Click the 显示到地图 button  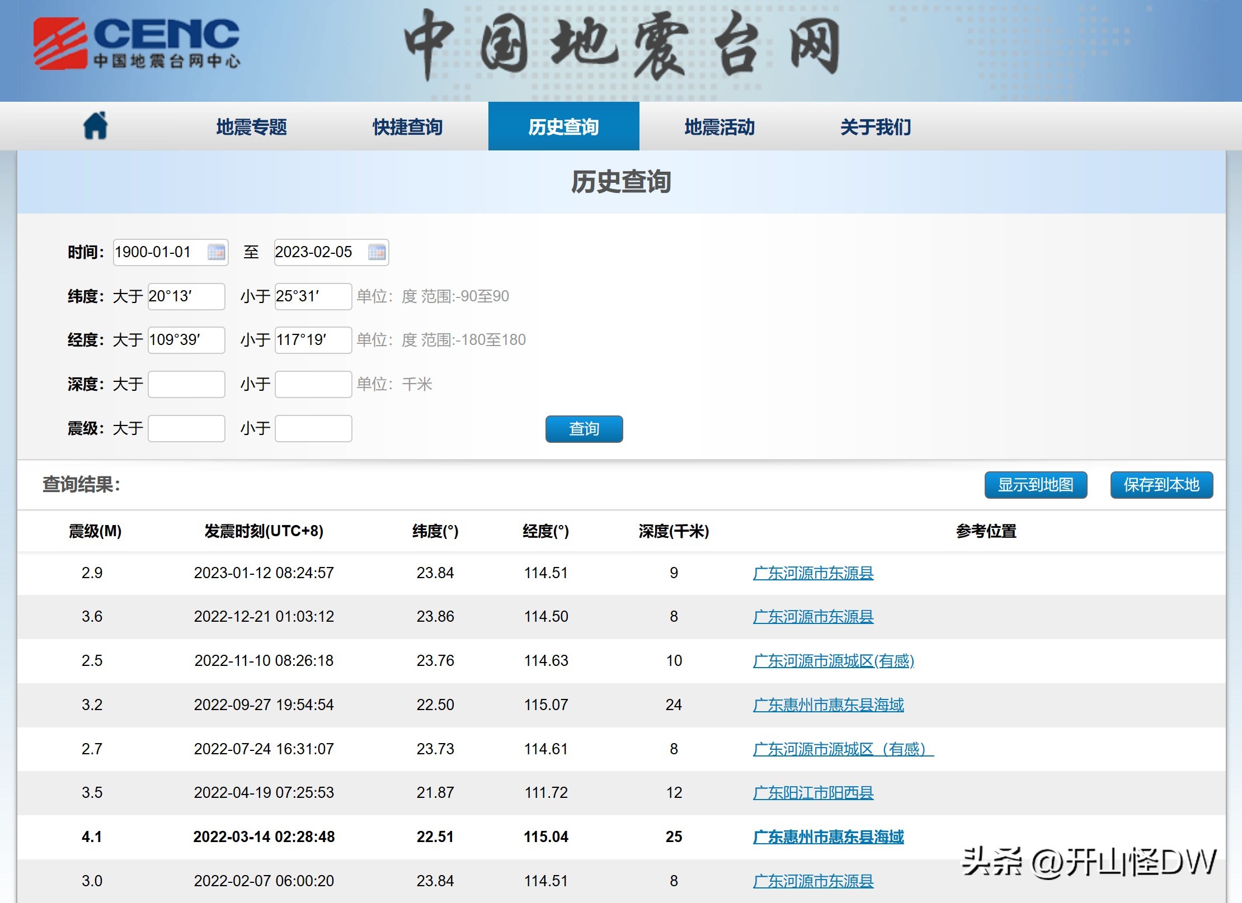pos(1035,485)
